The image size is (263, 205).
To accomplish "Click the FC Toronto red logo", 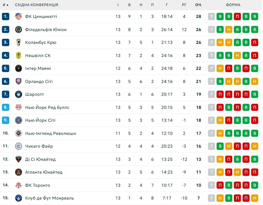I will [x=18, y=185].
